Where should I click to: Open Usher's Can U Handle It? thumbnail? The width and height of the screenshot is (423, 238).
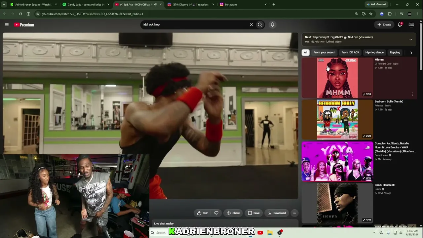pyautogui.click(x=337, y=203)
